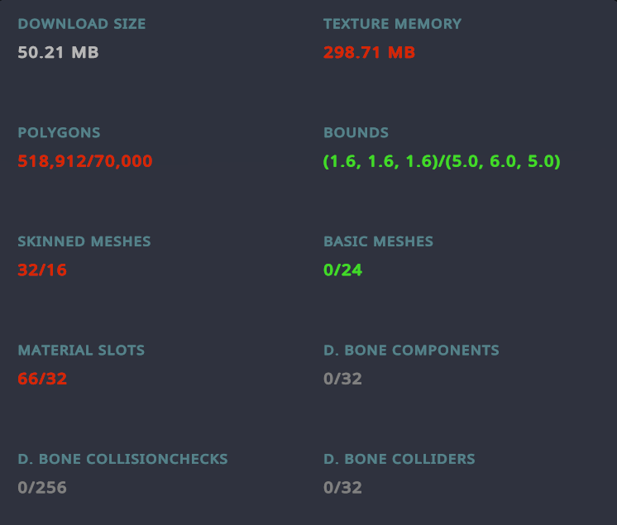Image resolution: width=617 pixels, height=525 pixels.
Task: Select the green bounds dimensions value
Action: point(442,161)
